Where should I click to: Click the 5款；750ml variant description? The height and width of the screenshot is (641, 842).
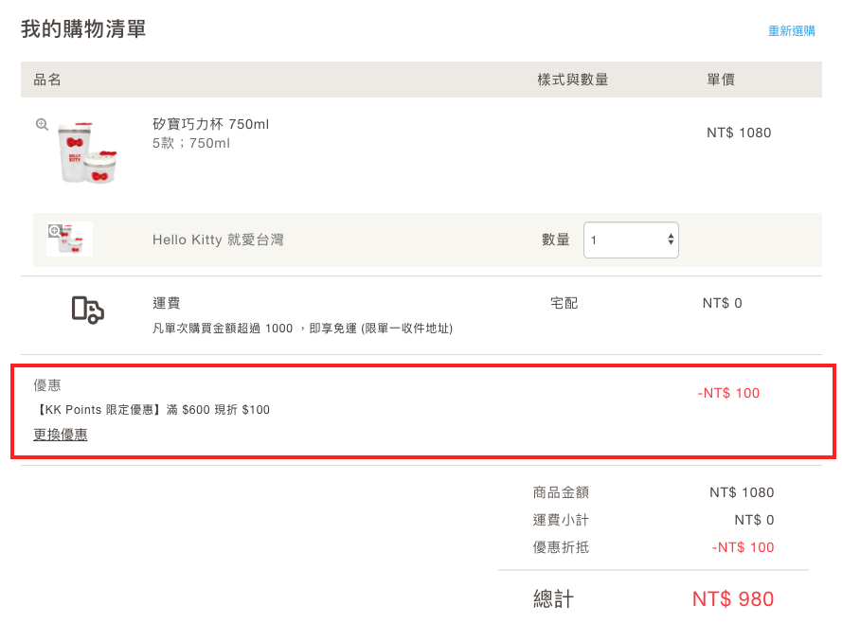coord(191,143)
